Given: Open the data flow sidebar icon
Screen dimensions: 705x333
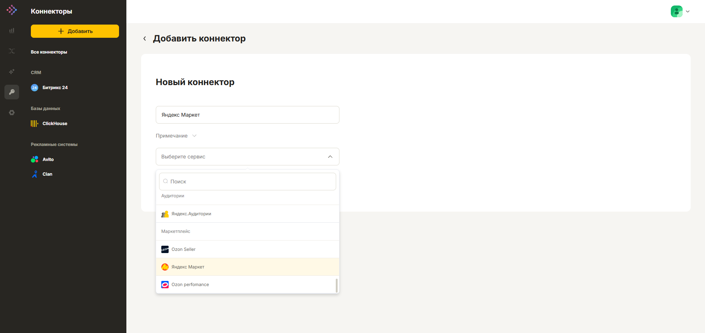Looking at the screenshot, I should (x=12, y=51).
